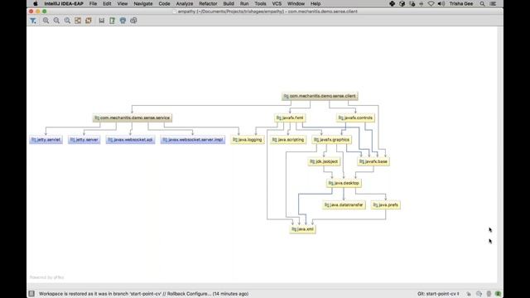
Task: Open the Refactor menu
Action: [208, 3]
